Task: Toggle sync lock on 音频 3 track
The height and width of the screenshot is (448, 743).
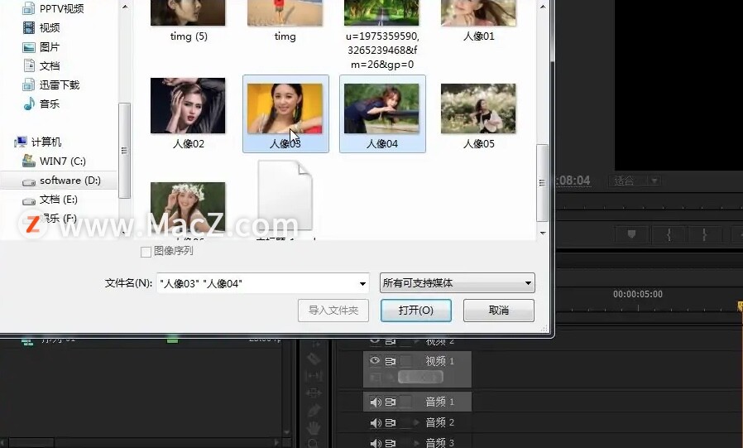Action: click(390, 443)
